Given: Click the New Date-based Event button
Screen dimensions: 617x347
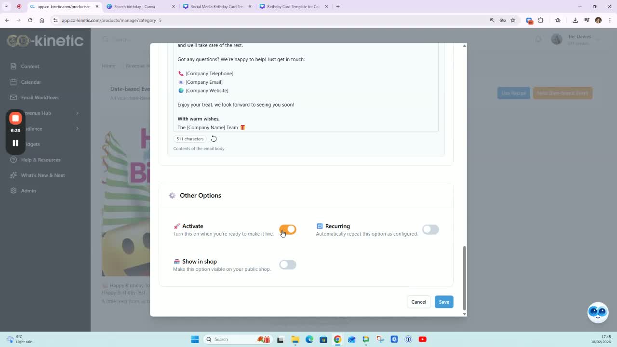Looking at the screenshot, I should click(x=563, y=93).
